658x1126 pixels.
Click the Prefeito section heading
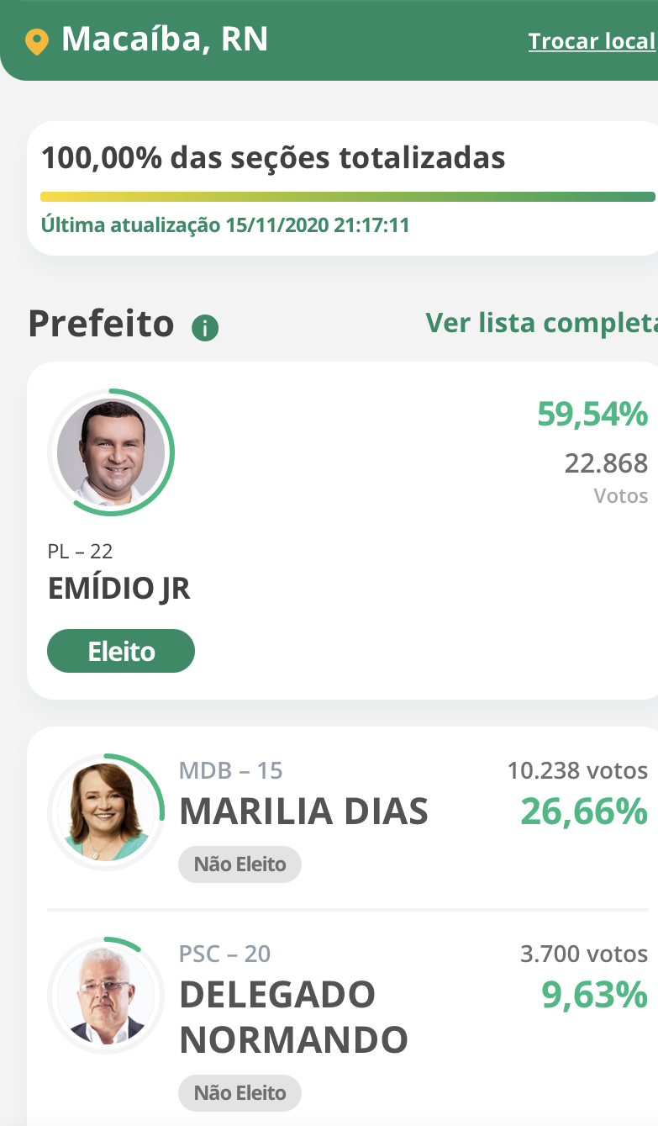coord(101,324)
